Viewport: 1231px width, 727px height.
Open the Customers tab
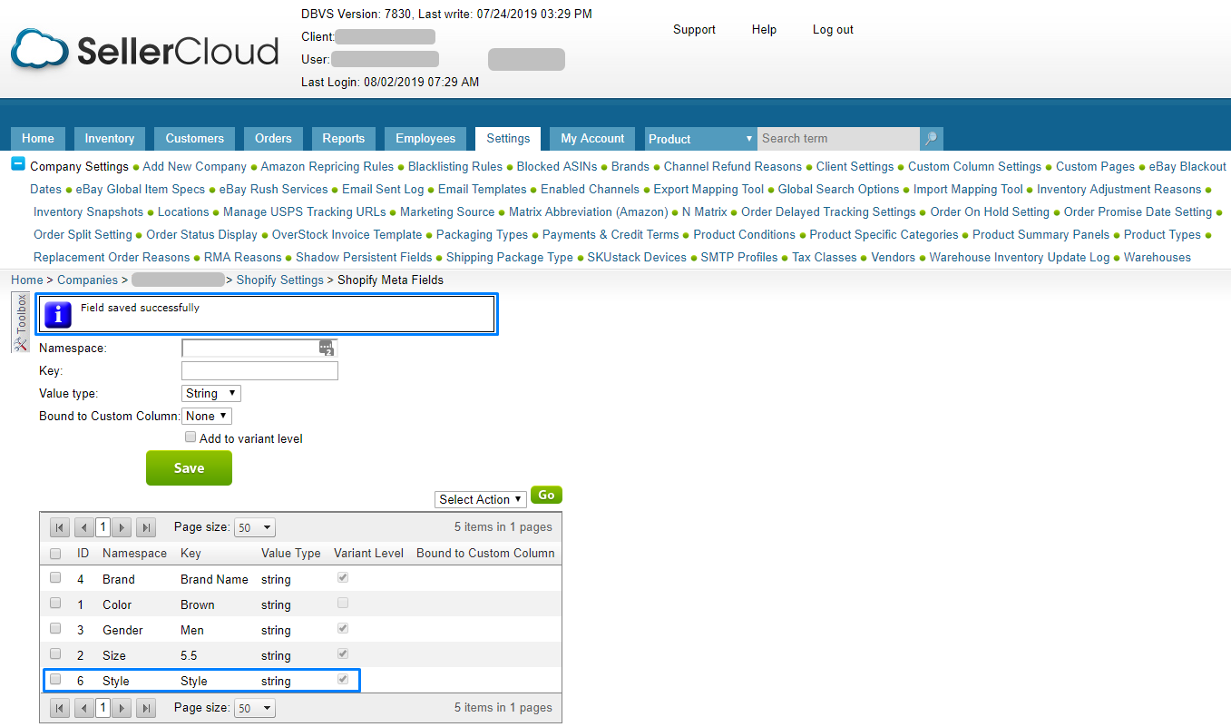(195, 139)
